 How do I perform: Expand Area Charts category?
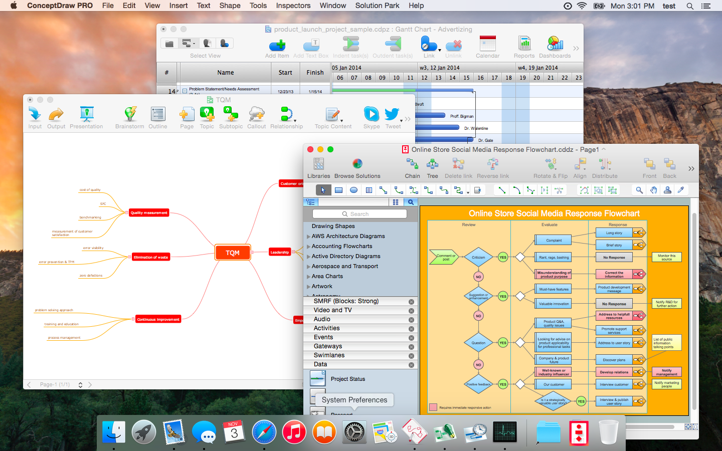click(308, 277)
